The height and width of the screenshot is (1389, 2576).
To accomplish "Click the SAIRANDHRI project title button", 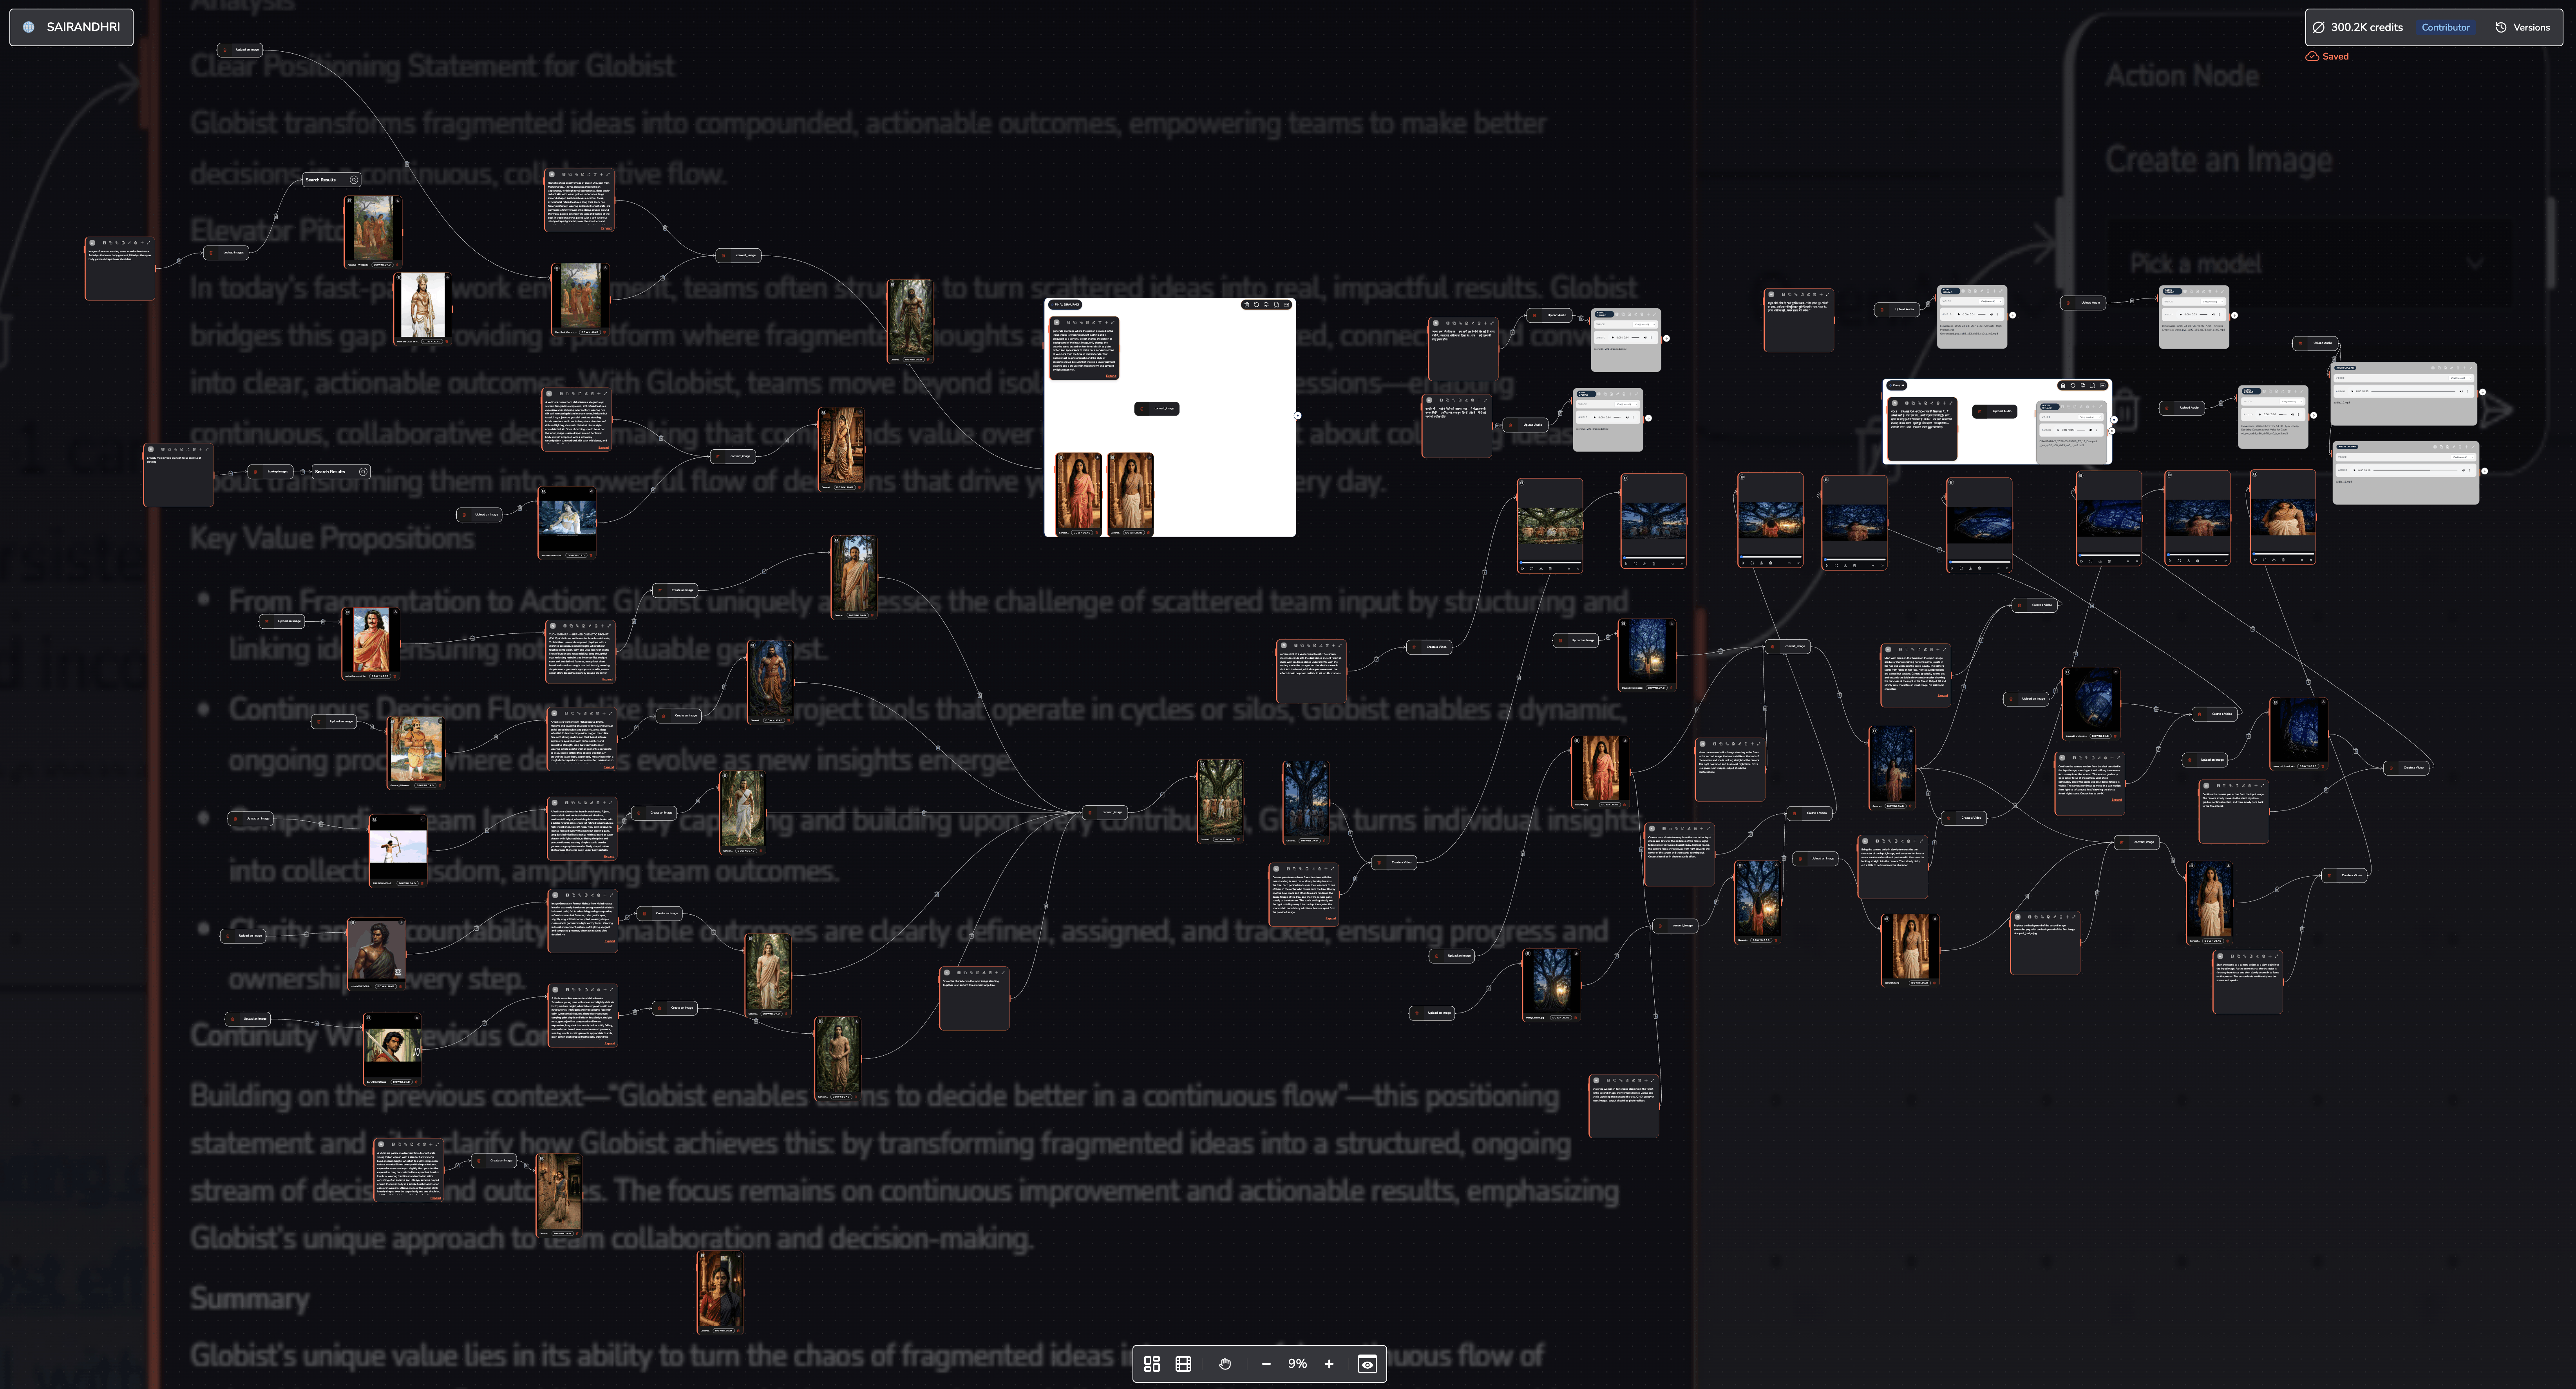I will click(71, 27).
